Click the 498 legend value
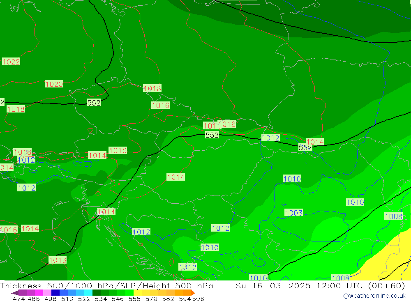Image resolution: width=411 pixels, height=301 pixels. coord(51,299)
